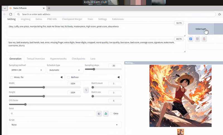Open a new browser tab
Screen dimensions: 223x135
[49, 8]
